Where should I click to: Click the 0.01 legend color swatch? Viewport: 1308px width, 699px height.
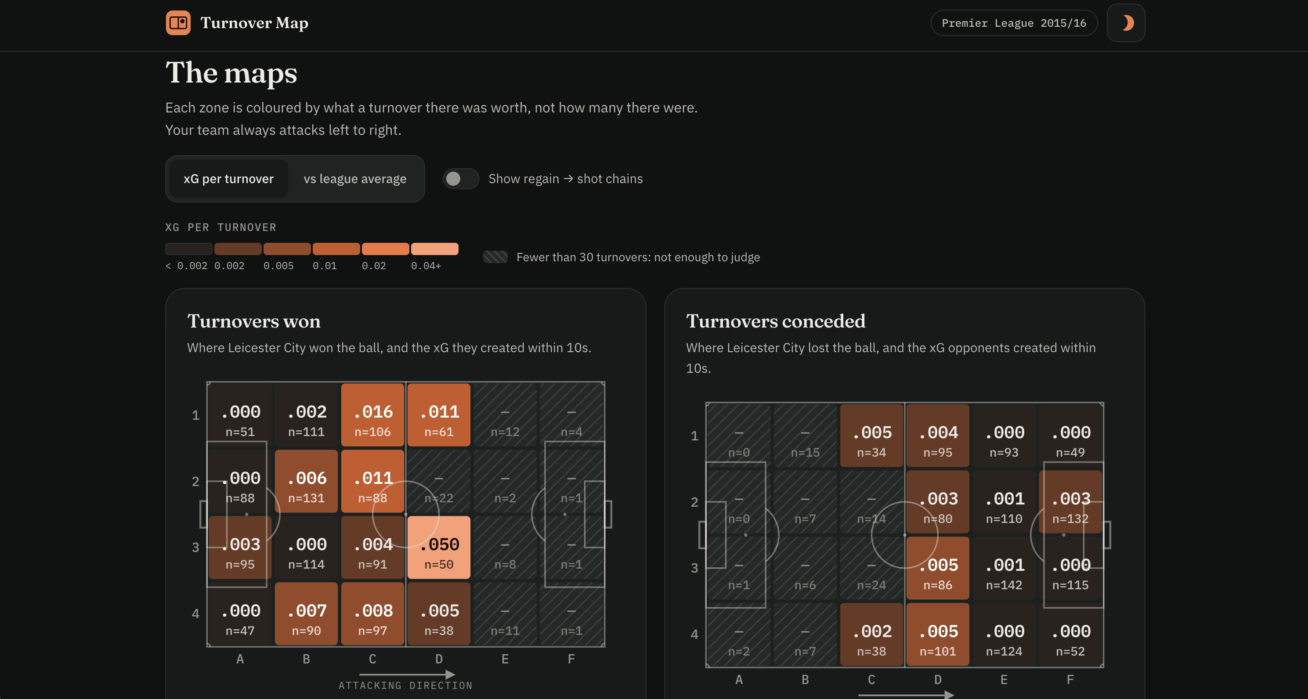coord(336,249)
